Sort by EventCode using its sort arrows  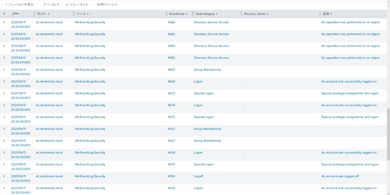click(187, 14)
